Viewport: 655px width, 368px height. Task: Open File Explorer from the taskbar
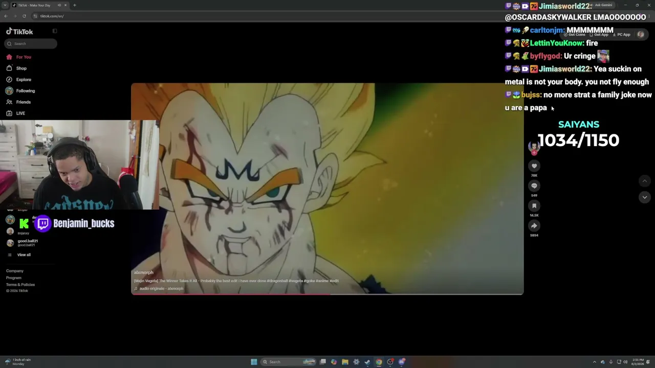click(x=345, y=362)
